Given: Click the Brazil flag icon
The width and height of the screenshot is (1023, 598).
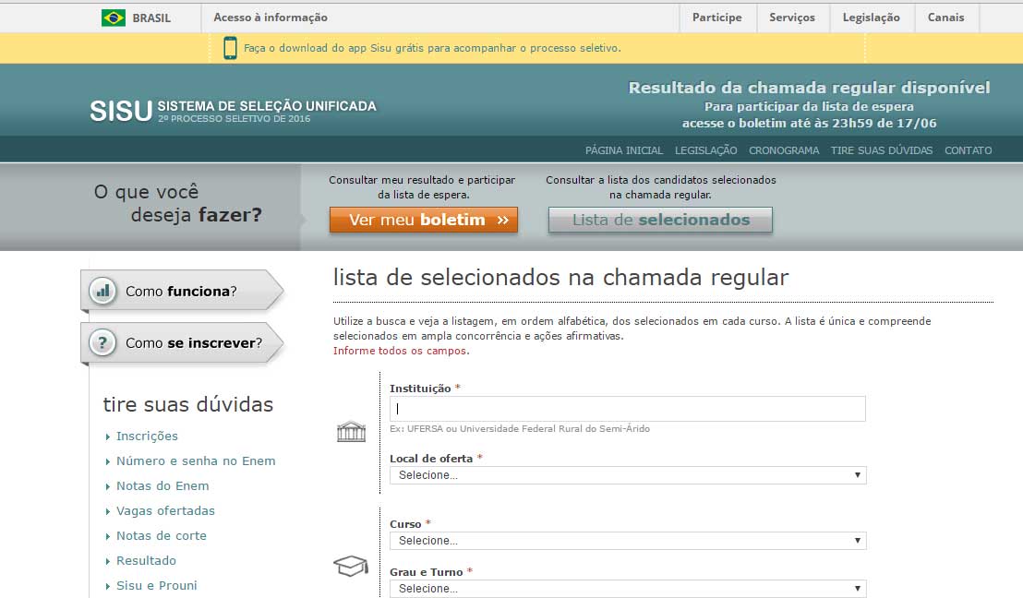Looking at the screenshot, I should click(114, 18).
